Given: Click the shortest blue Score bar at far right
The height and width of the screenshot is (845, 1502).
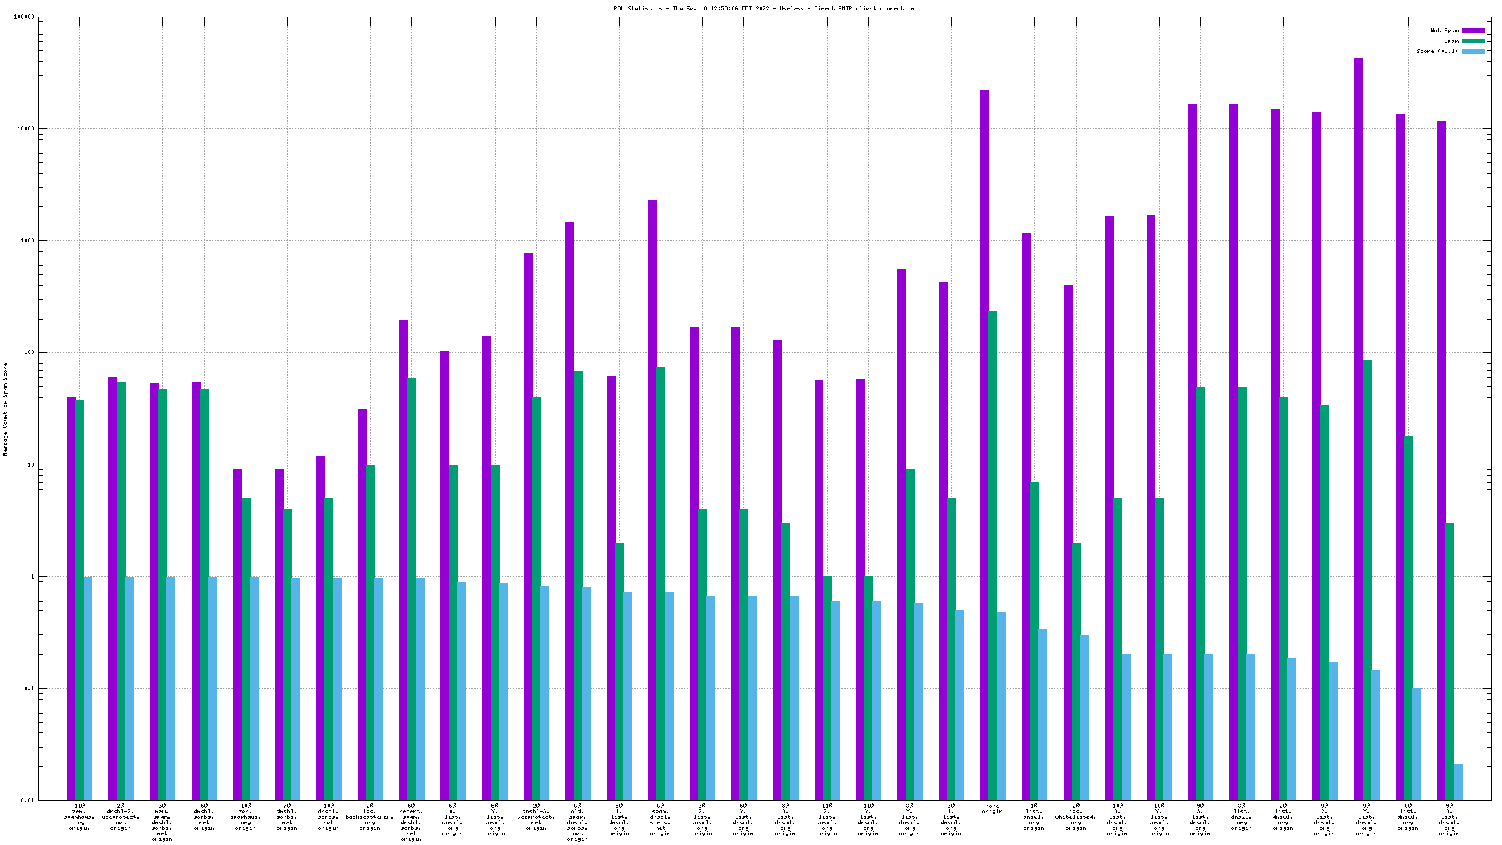Looking at the screenshot, I should pyautogui.click(x=1458, y=781).
